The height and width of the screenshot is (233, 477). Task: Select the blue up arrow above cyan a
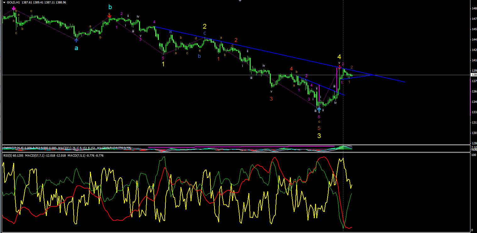click(76, 40)
